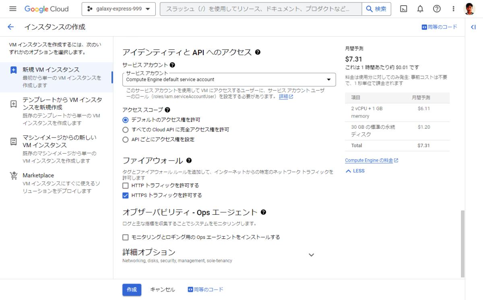
Task: Open the サービス アカウント dropdown
Action: point(229,80)
